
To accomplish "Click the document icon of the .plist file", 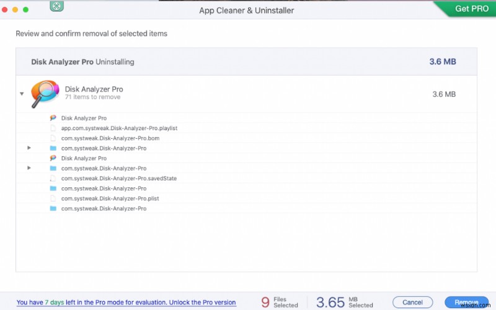I will pyautogui.click(x=53, y=198).
